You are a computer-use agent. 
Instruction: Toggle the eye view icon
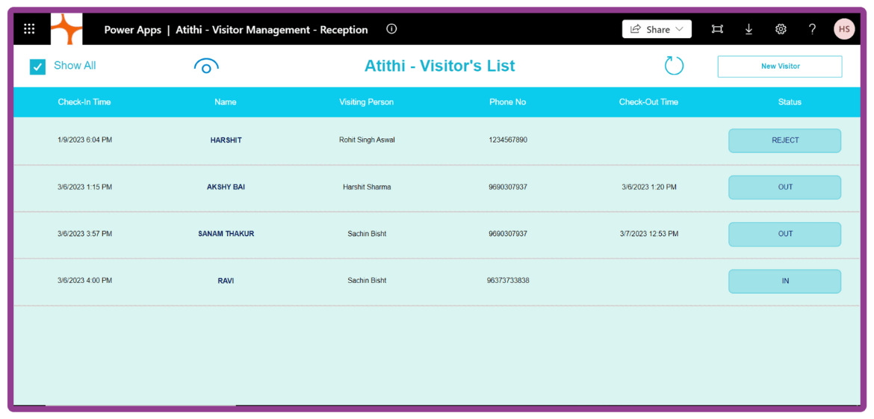pyautogui.click(x=206, y=66)
